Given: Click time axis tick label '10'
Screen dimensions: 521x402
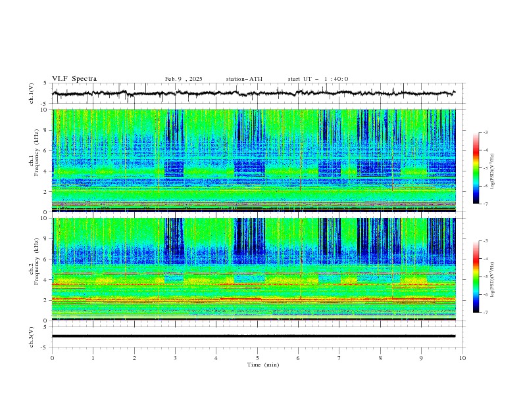Looking at the screenshot, I should [462, 358].
